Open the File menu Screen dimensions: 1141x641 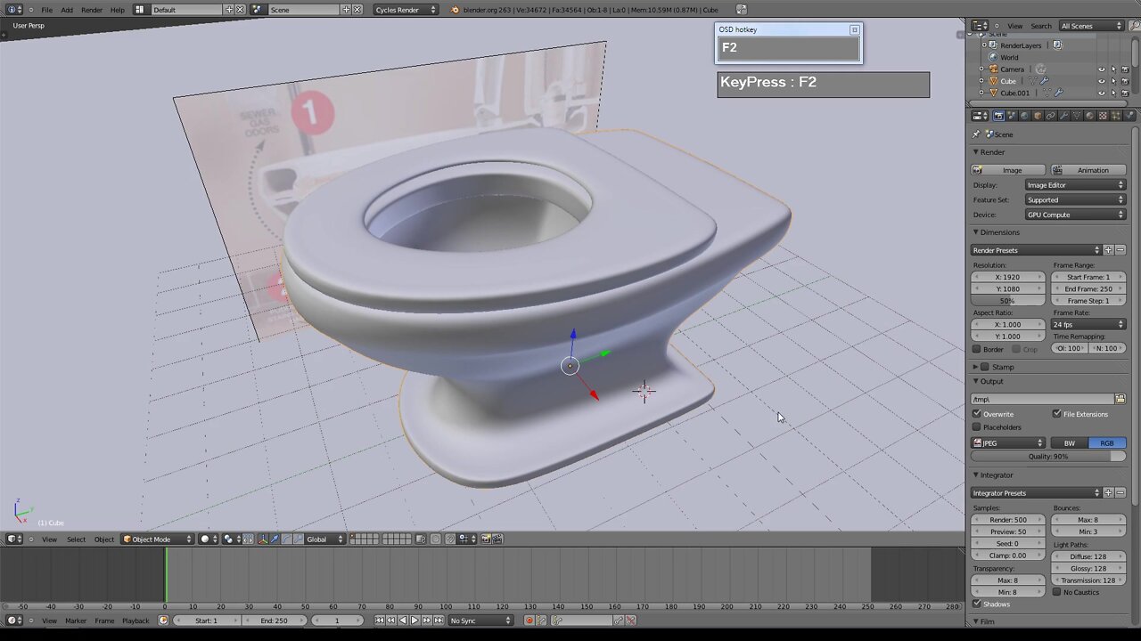[46, 10]
